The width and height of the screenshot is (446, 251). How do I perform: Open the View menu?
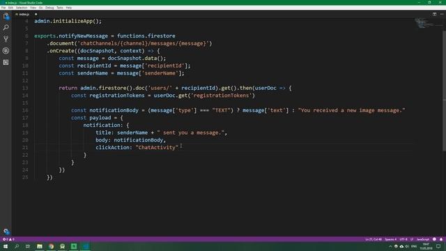33,8
